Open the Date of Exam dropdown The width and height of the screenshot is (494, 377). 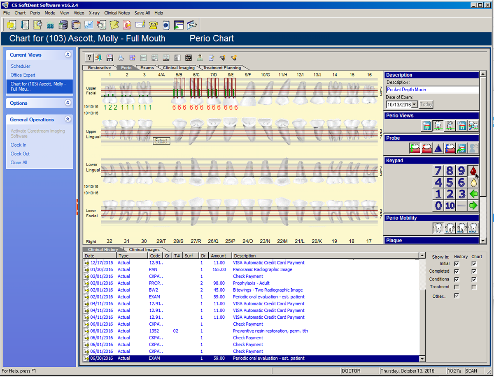[x=414, y=105]
